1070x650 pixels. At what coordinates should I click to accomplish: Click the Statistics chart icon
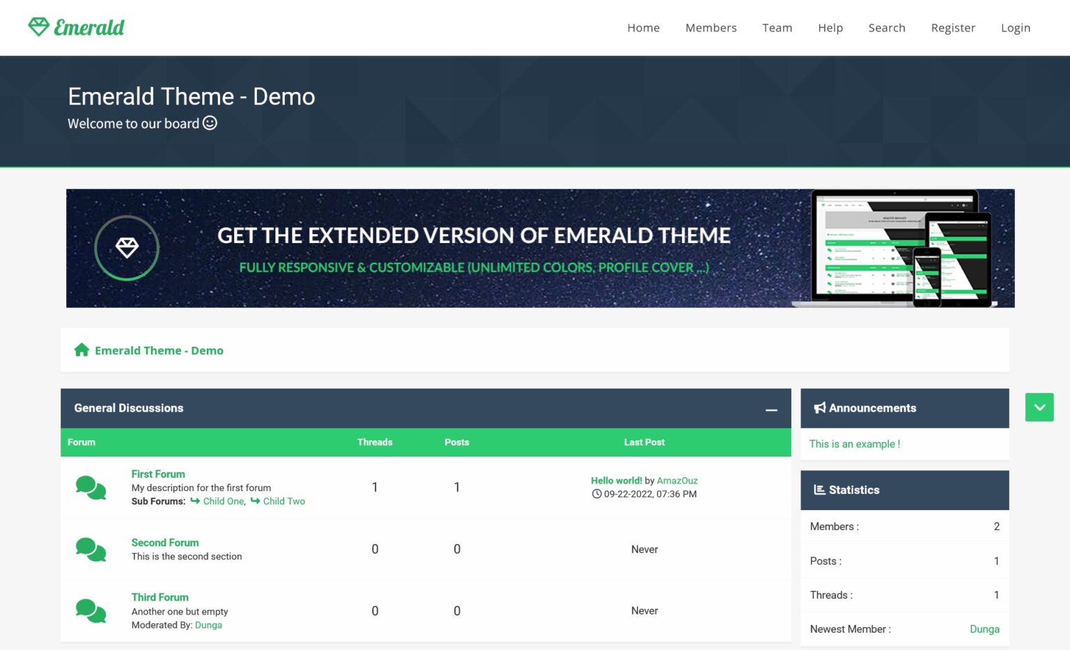click(820, 490)
